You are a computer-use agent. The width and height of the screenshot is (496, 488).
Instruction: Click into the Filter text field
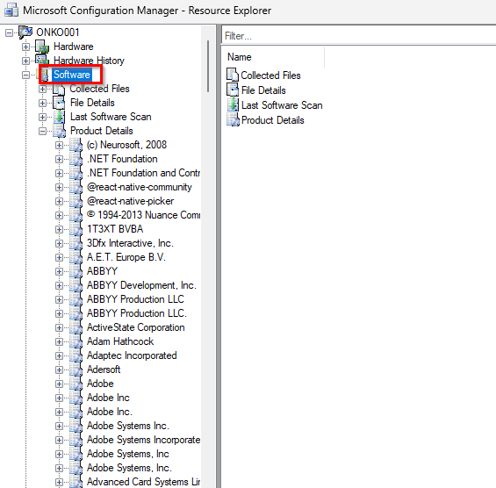pos(359,36)
